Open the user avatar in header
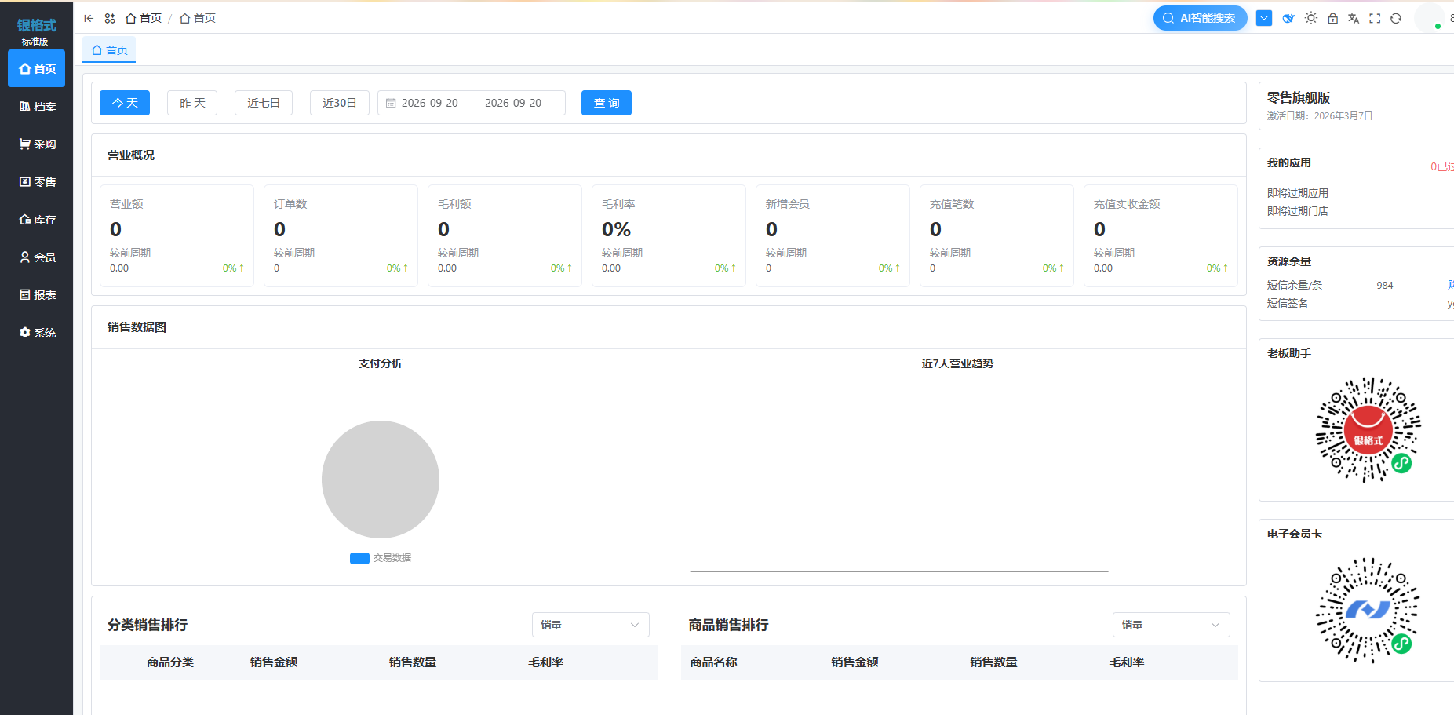 coord(1430,18)
